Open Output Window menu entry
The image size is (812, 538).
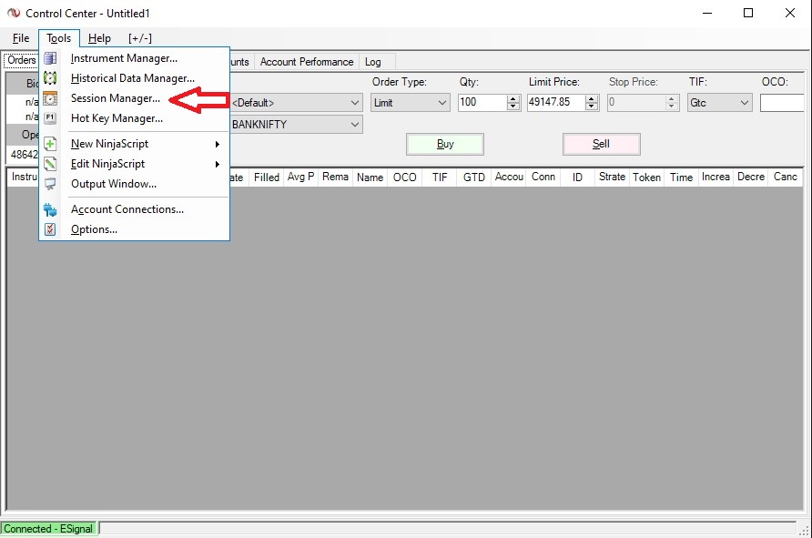134,184
